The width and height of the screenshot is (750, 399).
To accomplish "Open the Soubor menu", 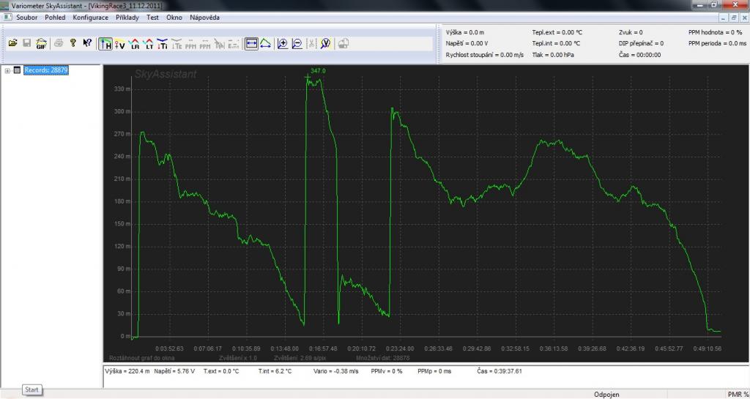I will point(27,17).
